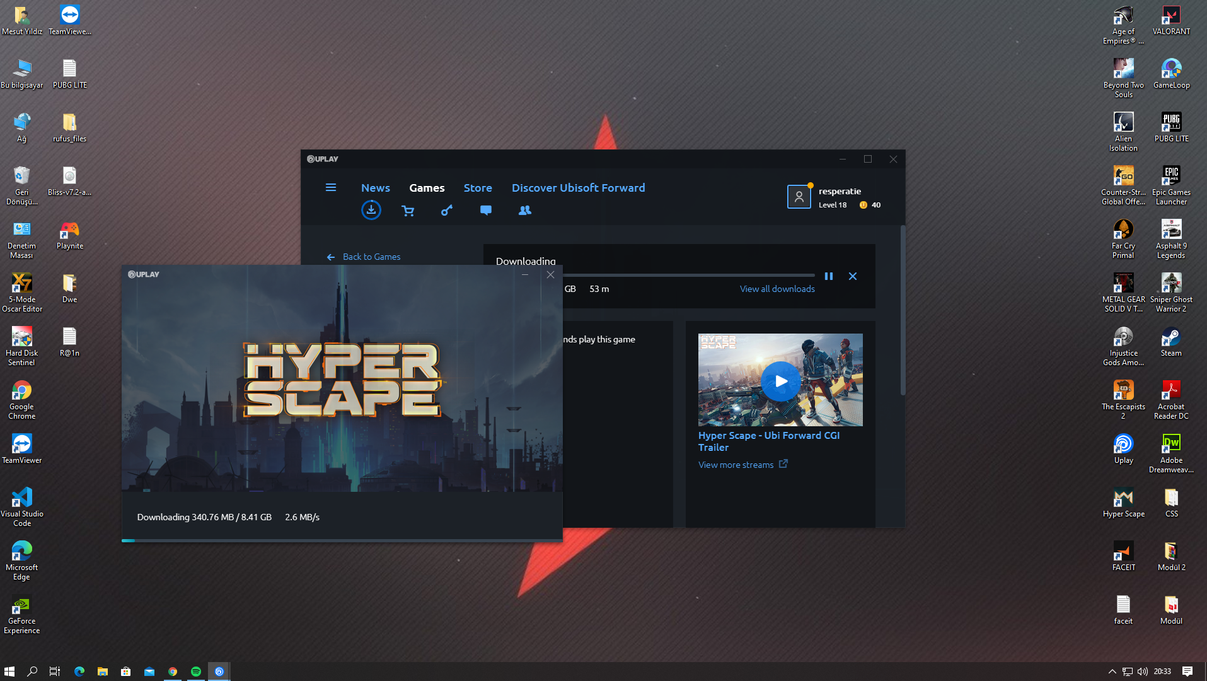1207x681 pixels.
Task: Minimize the Hyper Scape download popup
Action: point(524,275)
